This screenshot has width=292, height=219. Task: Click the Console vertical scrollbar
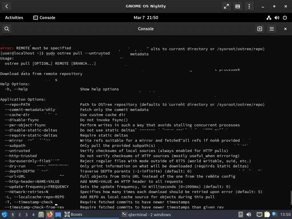pyautogui.click(x=291, y=197)
